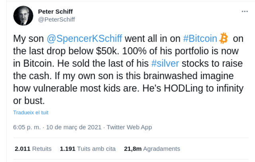Click Tradueix el tuit to translate

pyautogui.click(x=30, y=112)
